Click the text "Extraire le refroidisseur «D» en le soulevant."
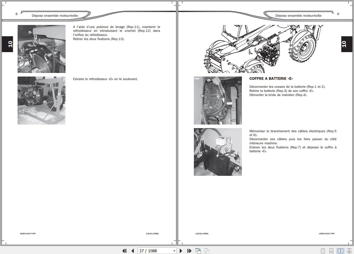This screenshot has height=254, width=354. click(106, 79)
